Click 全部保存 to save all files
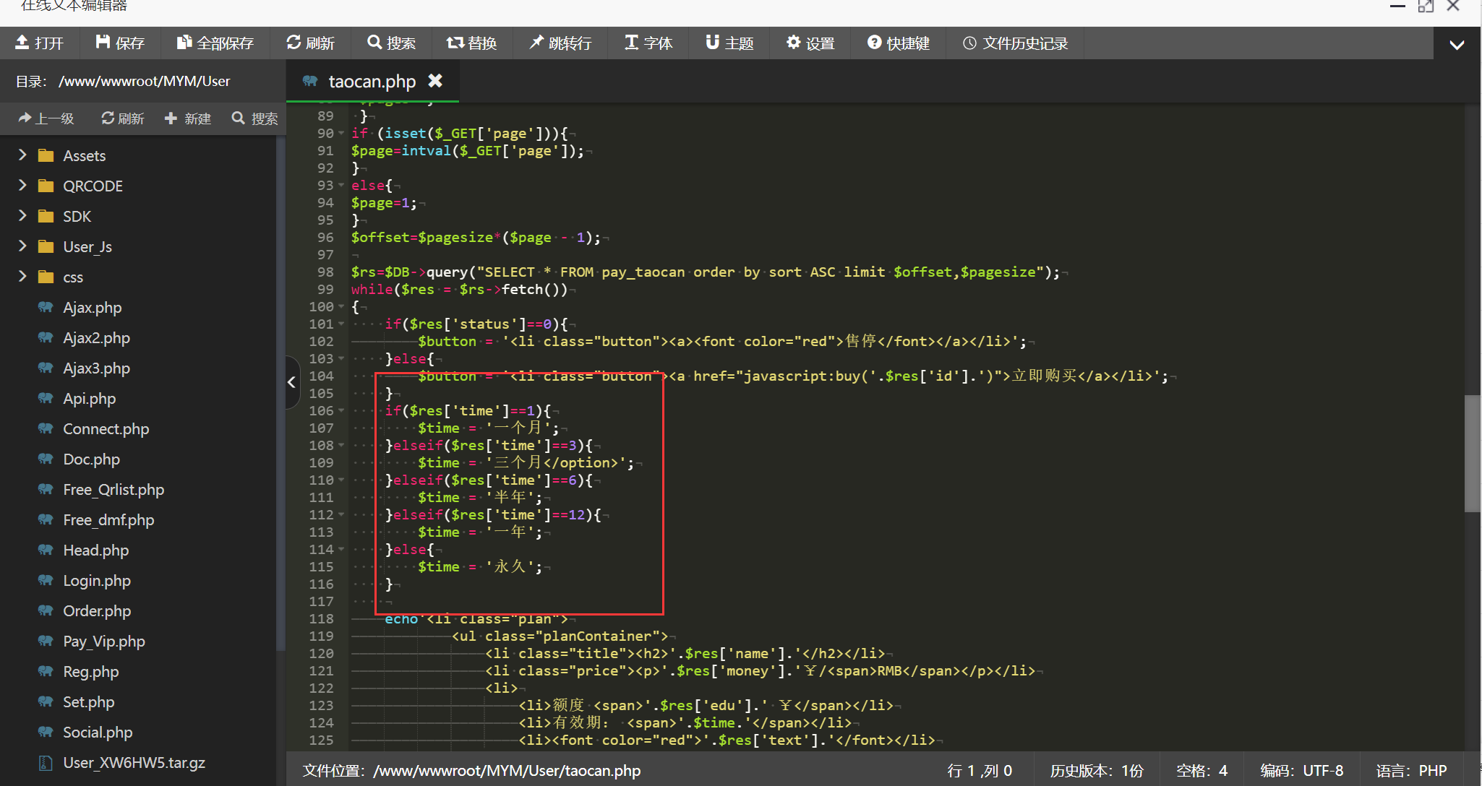This screenshot has height=786, width=1482. (215, 43)
